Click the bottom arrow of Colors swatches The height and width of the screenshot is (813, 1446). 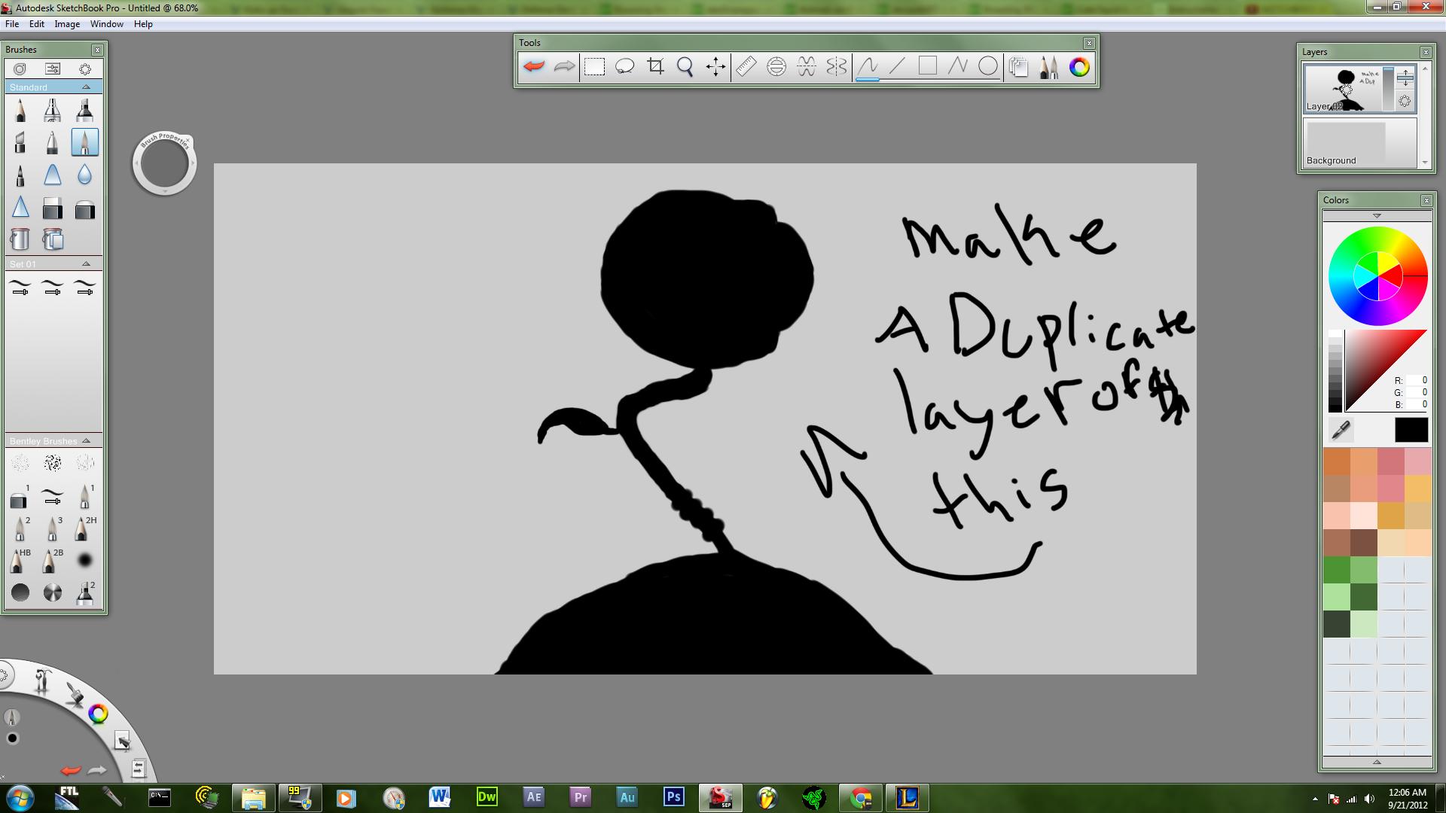tap(1377, 763)
